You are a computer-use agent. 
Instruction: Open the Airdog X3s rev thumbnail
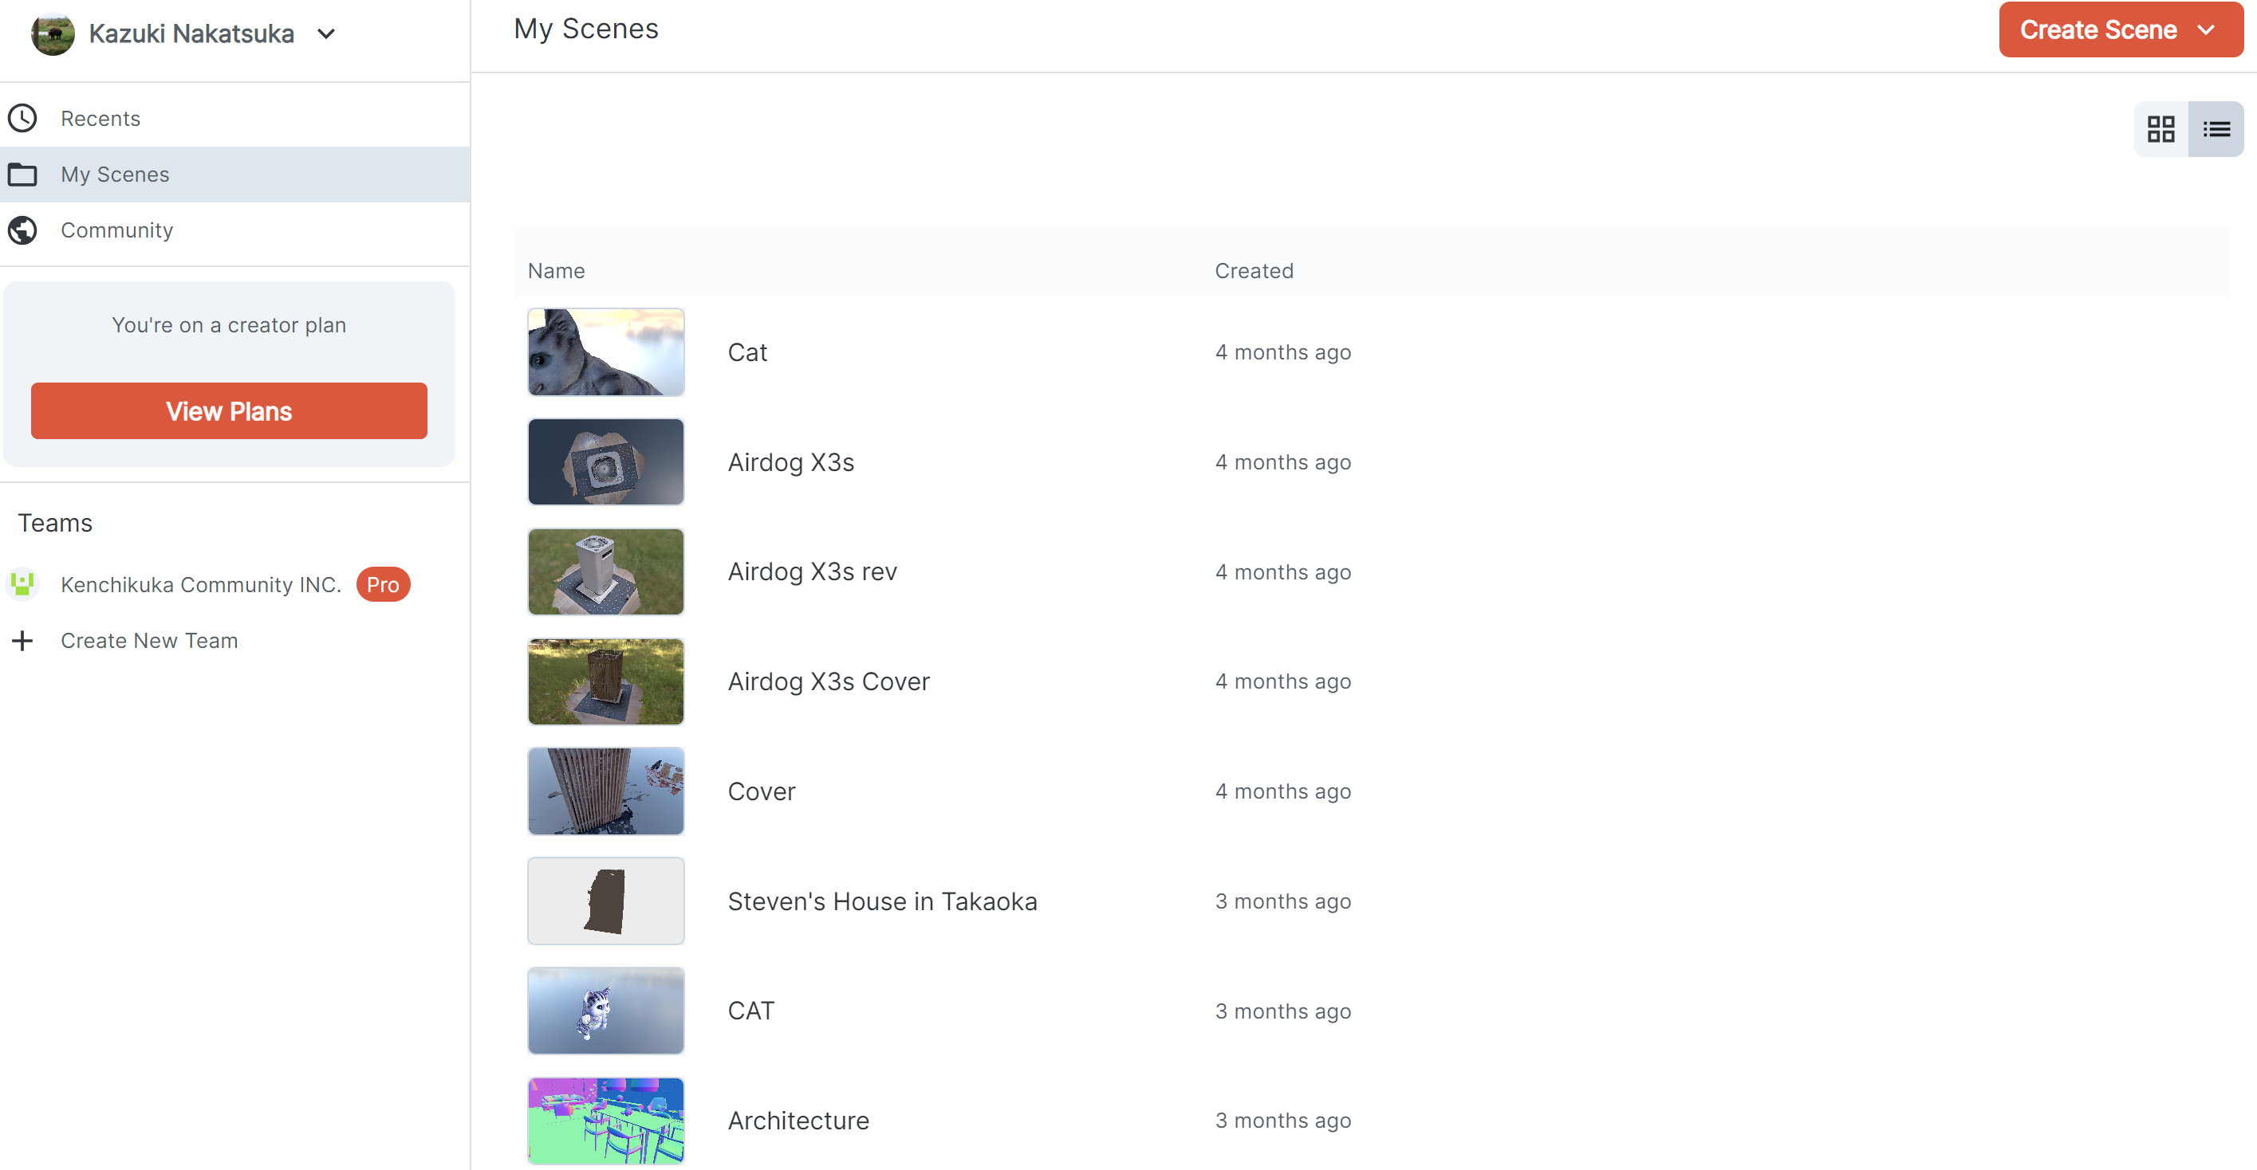click(605, 571)
